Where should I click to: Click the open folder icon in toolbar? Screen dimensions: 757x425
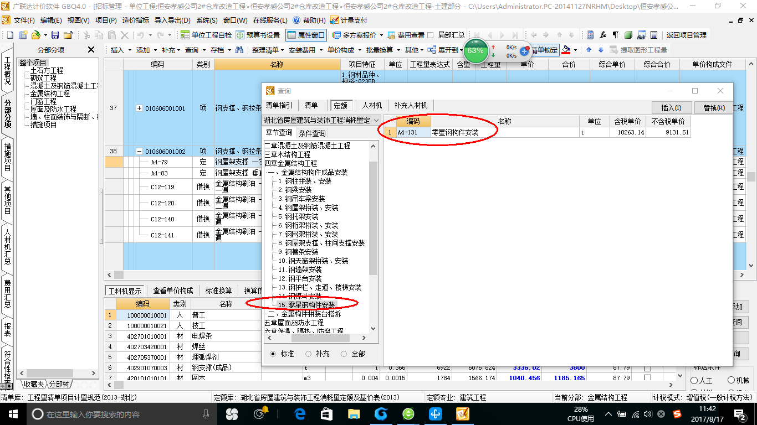click(x=35, y=35)
